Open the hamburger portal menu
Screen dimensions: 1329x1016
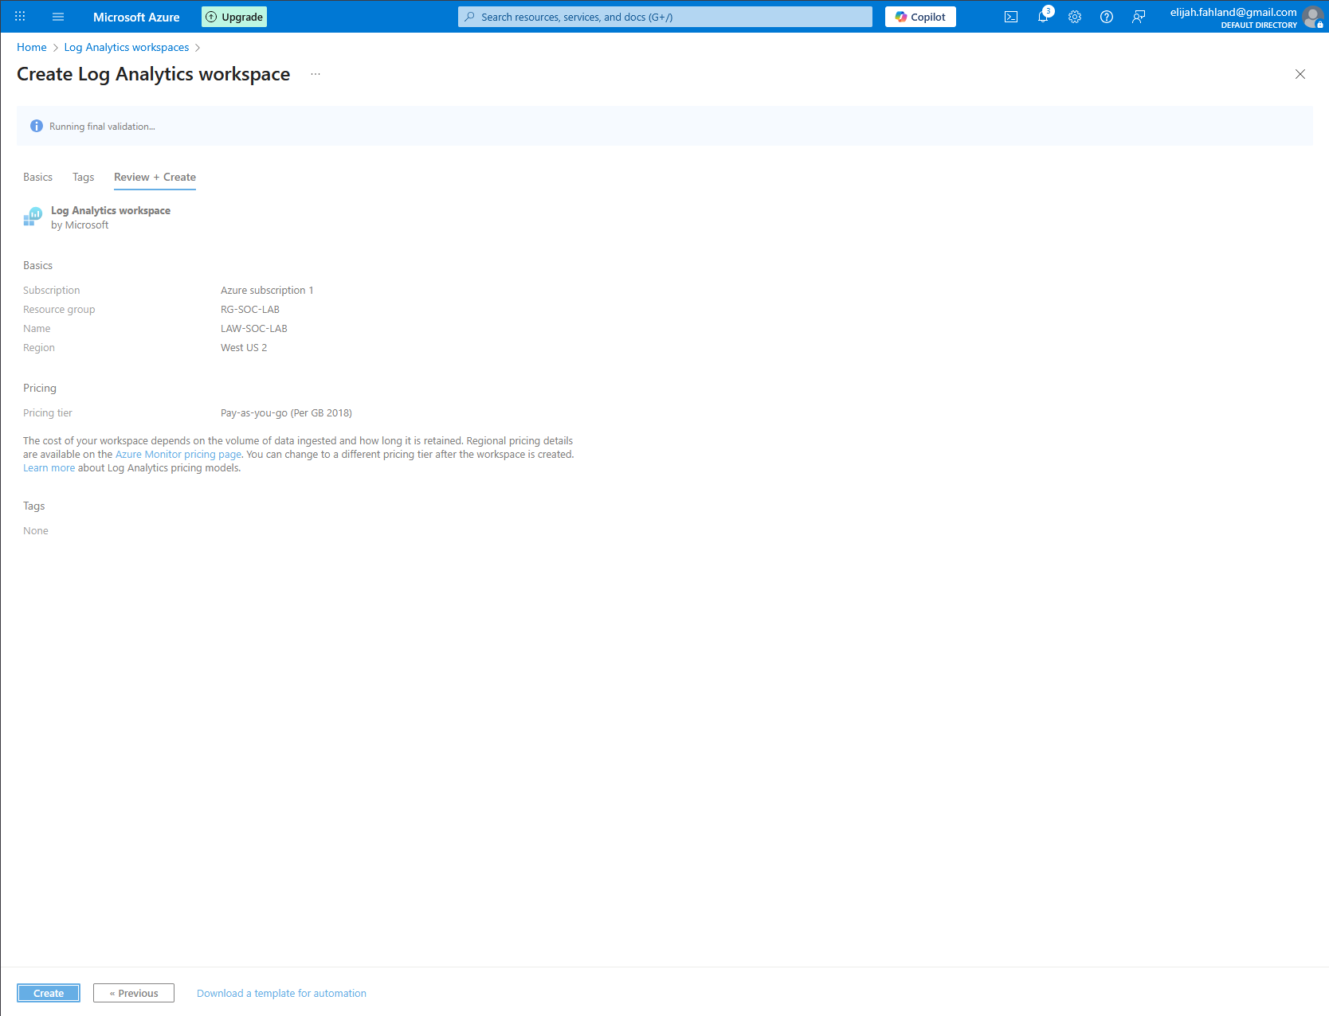click(58, 17)
